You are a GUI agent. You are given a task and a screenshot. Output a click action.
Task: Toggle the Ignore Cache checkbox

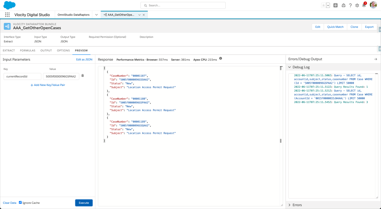pos(20,203)
